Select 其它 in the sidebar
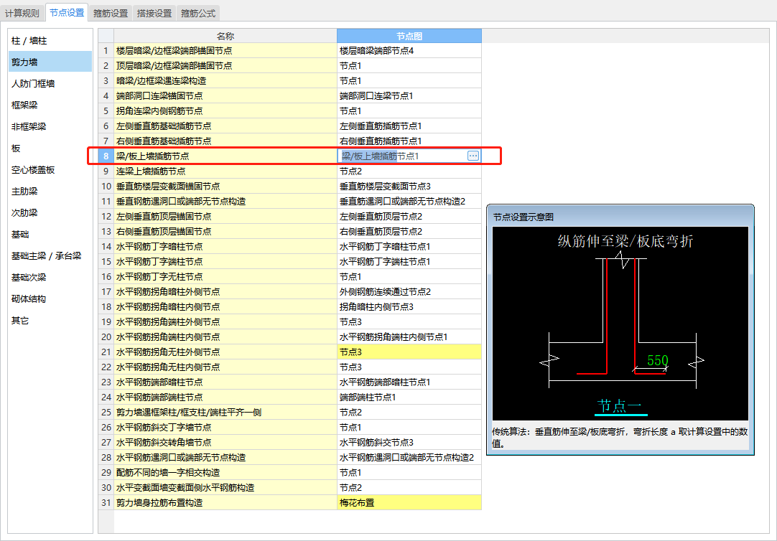The height and width of the screenshot is (541, 777). pyautogui.click(x=50, y=320)
